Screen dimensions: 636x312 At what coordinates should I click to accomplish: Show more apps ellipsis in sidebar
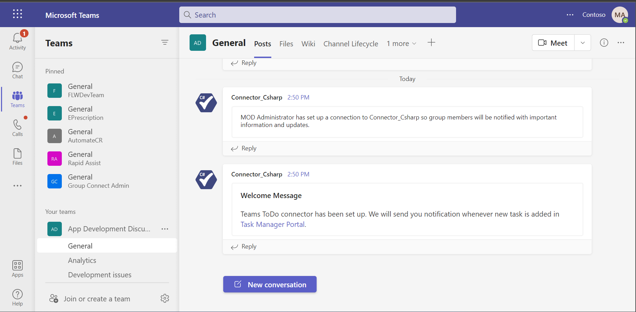tap(18, 186)
